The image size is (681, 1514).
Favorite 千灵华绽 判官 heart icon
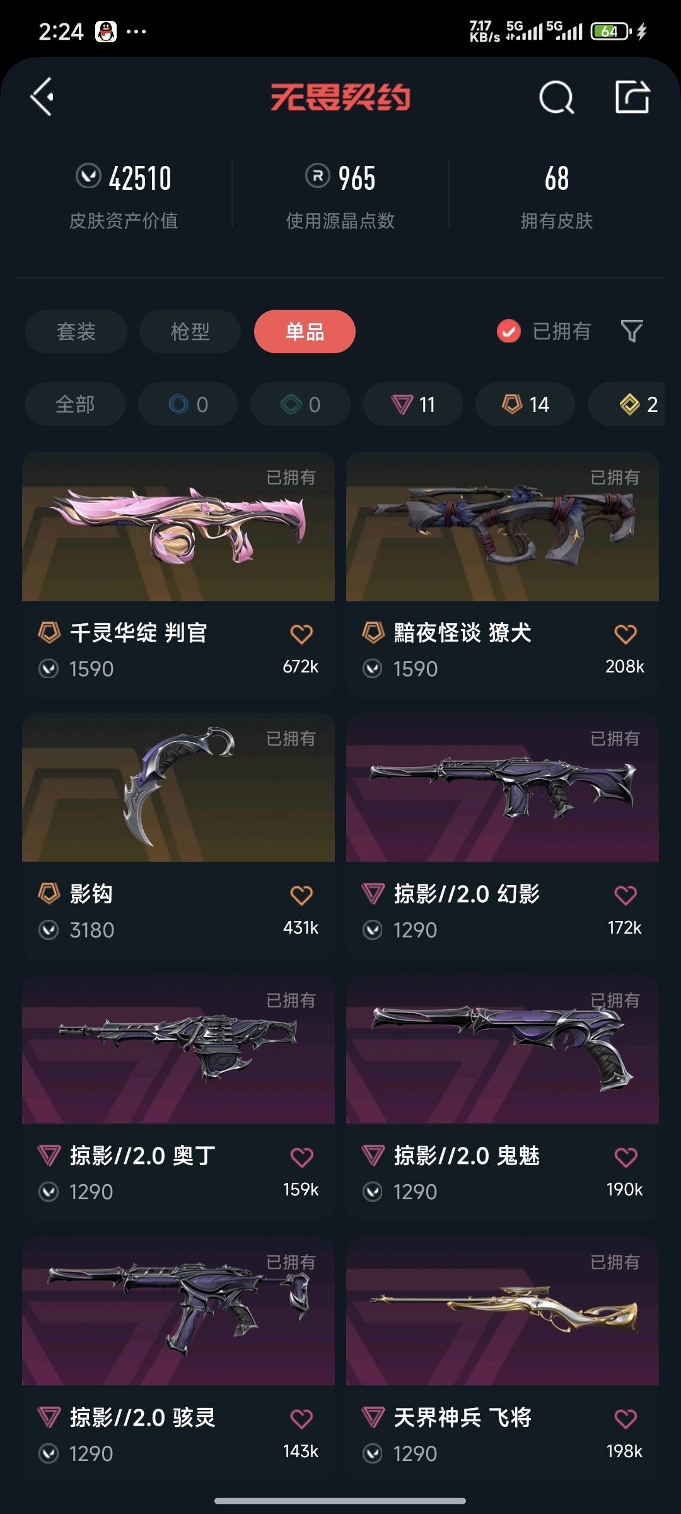click(301, 633)
